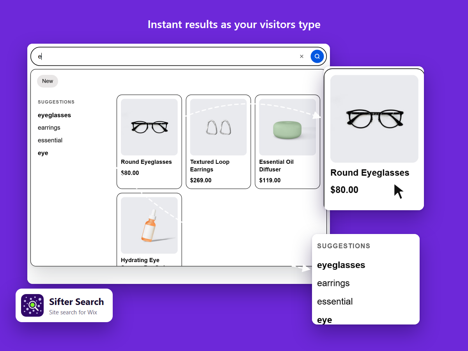Viewport: 468px width, 351px height.
Task: Click the enlarged Round Eyeglasses image in the callout
Action: pyautogui.click(x=374, y=119)
